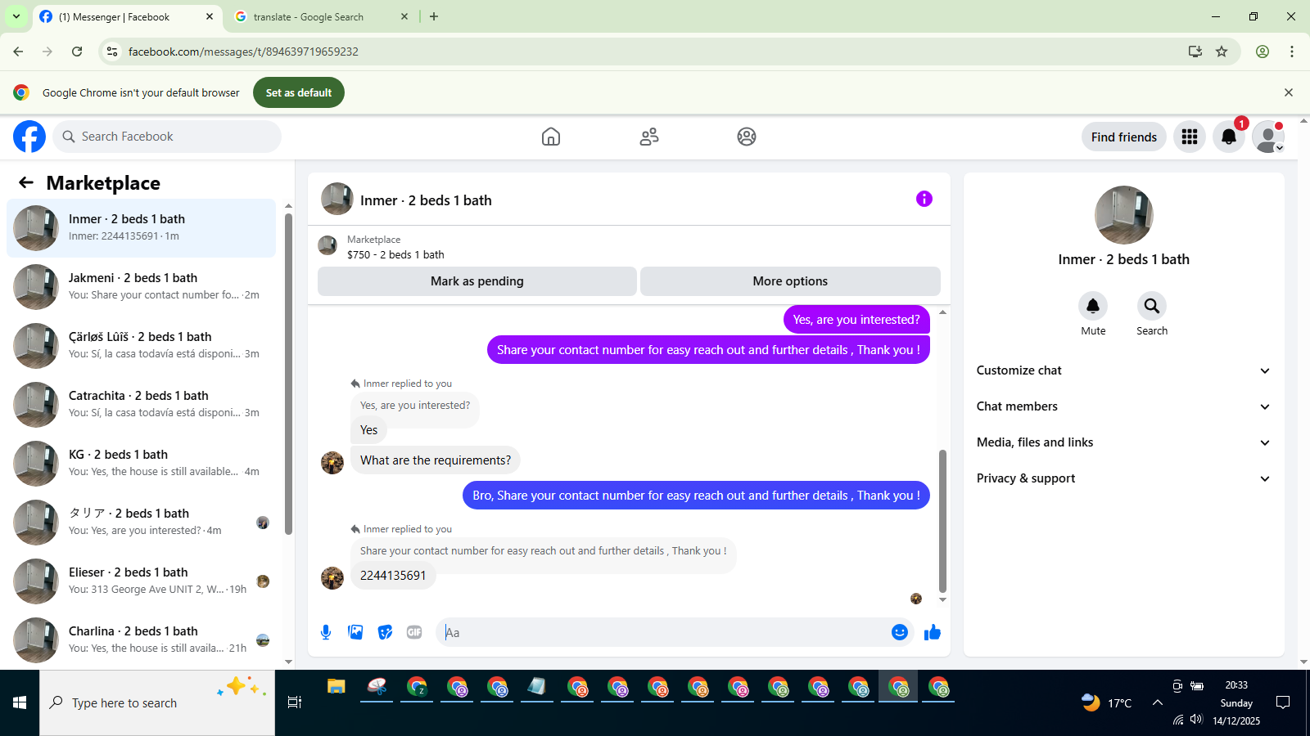Image resolution: width=1310 pixels, height=736 pixels.
Task: Attach a photo or file icon
Action: [355, 632]
